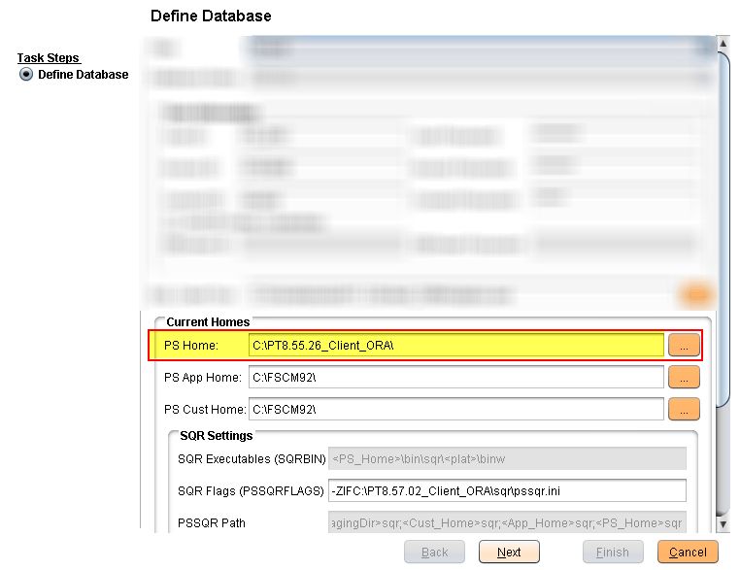This screenshot has height=570, width=740.
Task: Click the SQR Executables (SQRBIN) field
Action: click(507, 458)
